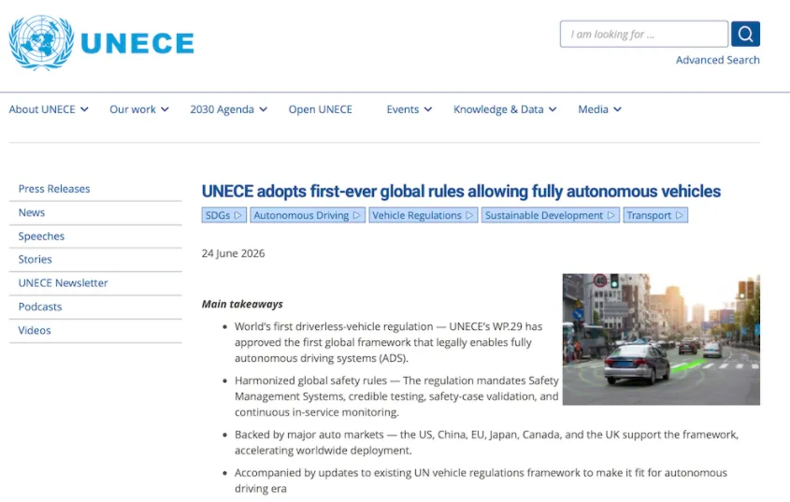Click the date '24 June 2026'
This screenshot has height=502, width=790.
233,253
